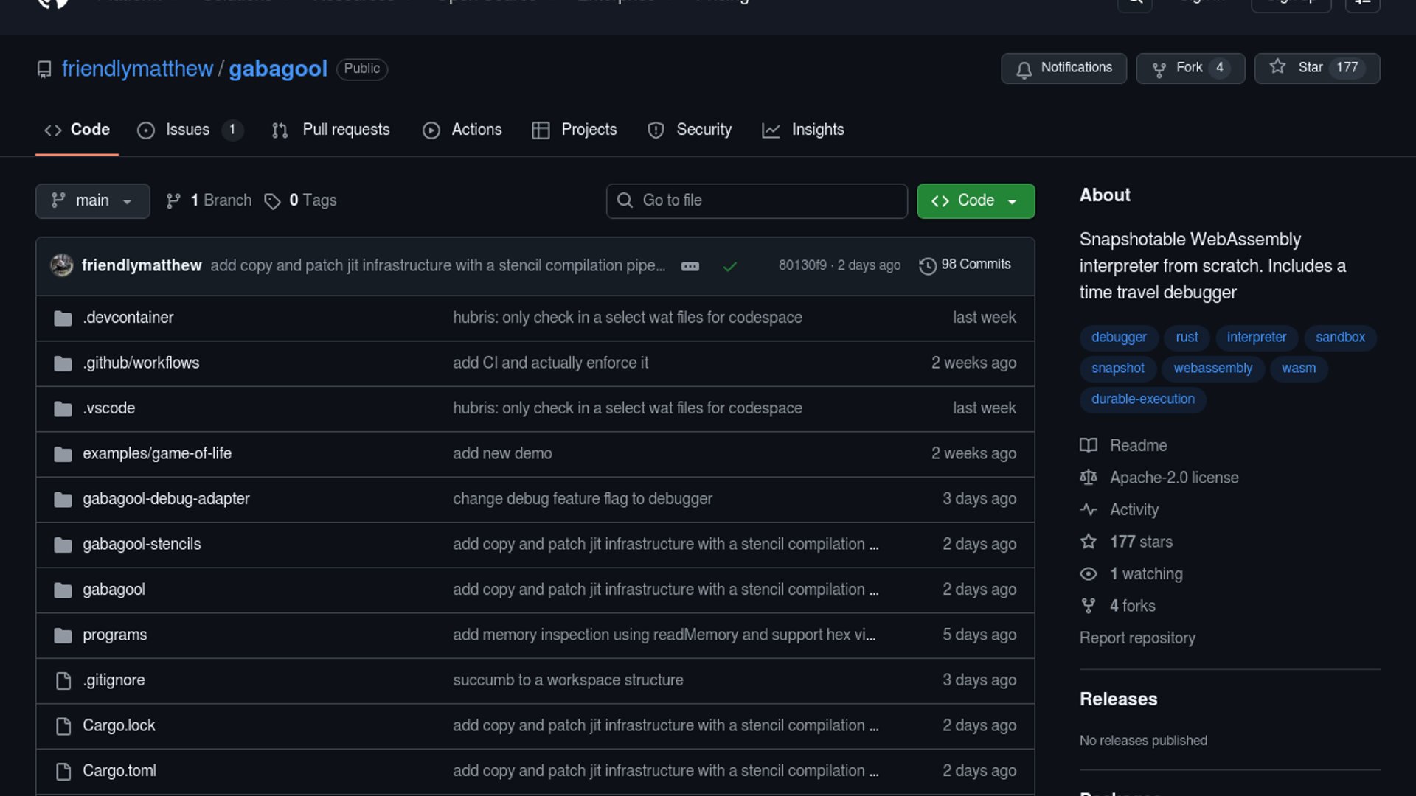Click the green check status icon

coord(729,266)
